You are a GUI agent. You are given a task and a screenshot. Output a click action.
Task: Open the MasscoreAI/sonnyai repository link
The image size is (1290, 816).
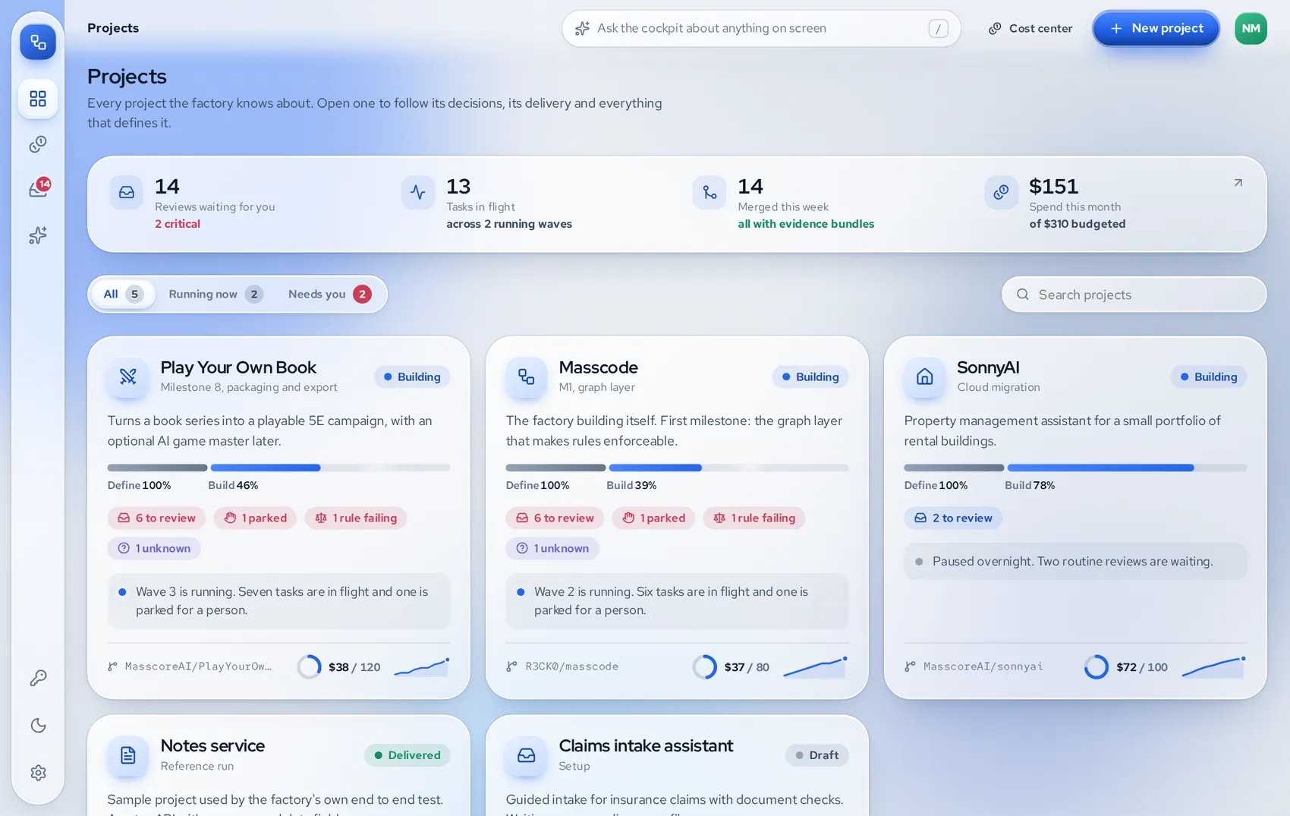coord(974,666)
